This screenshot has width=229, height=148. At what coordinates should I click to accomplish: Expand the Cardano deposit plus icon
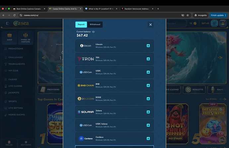(148, 138)
